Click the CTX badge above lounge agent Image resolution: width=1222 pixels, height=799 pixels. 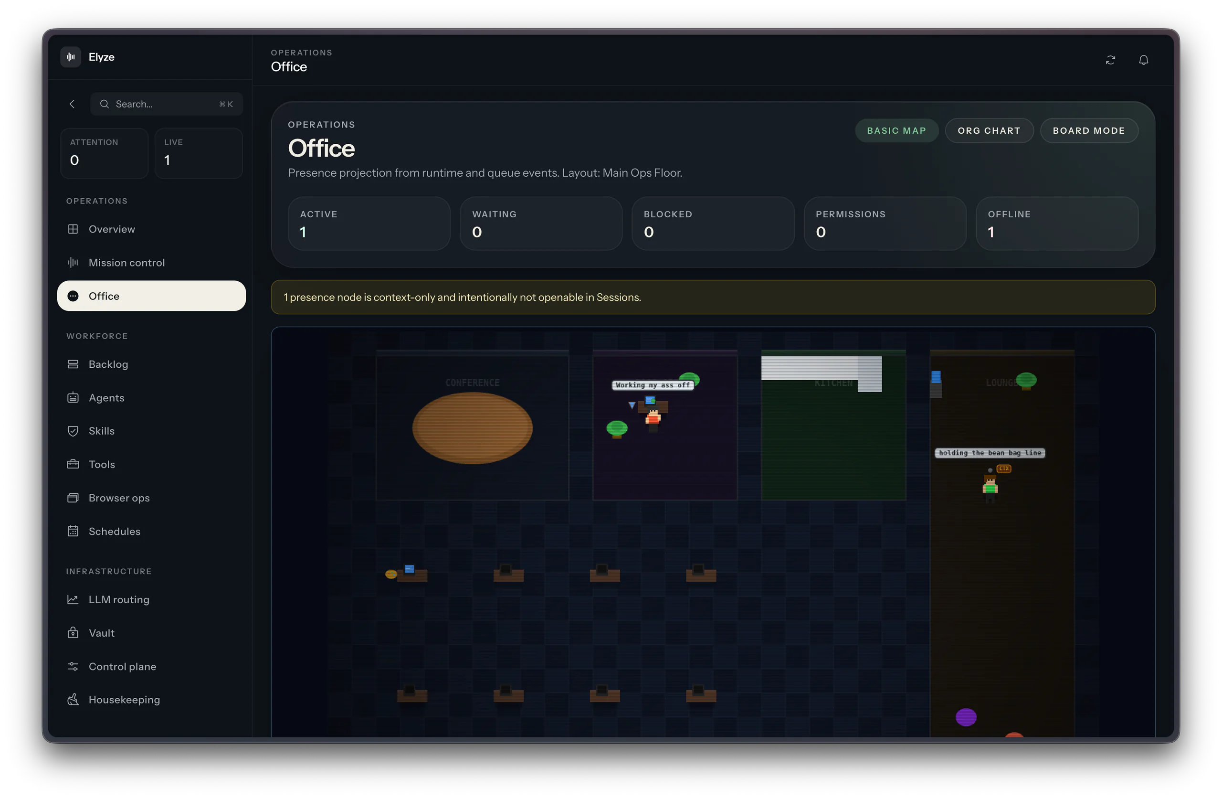point(1003,469)
